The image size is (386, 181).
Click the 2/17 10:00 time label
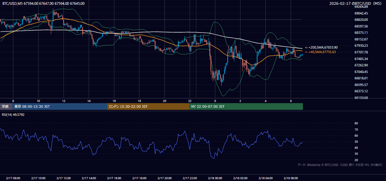click(x=38, y=178)
